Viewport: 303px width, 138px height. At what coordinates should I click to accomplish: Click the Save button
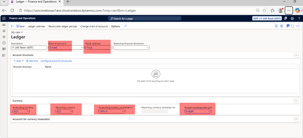coord(20,26)
